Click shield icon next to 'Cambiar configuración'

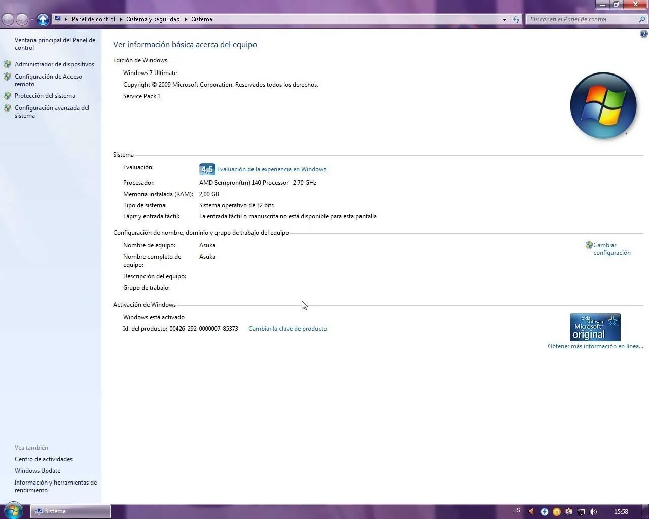(x=589, y=245)
